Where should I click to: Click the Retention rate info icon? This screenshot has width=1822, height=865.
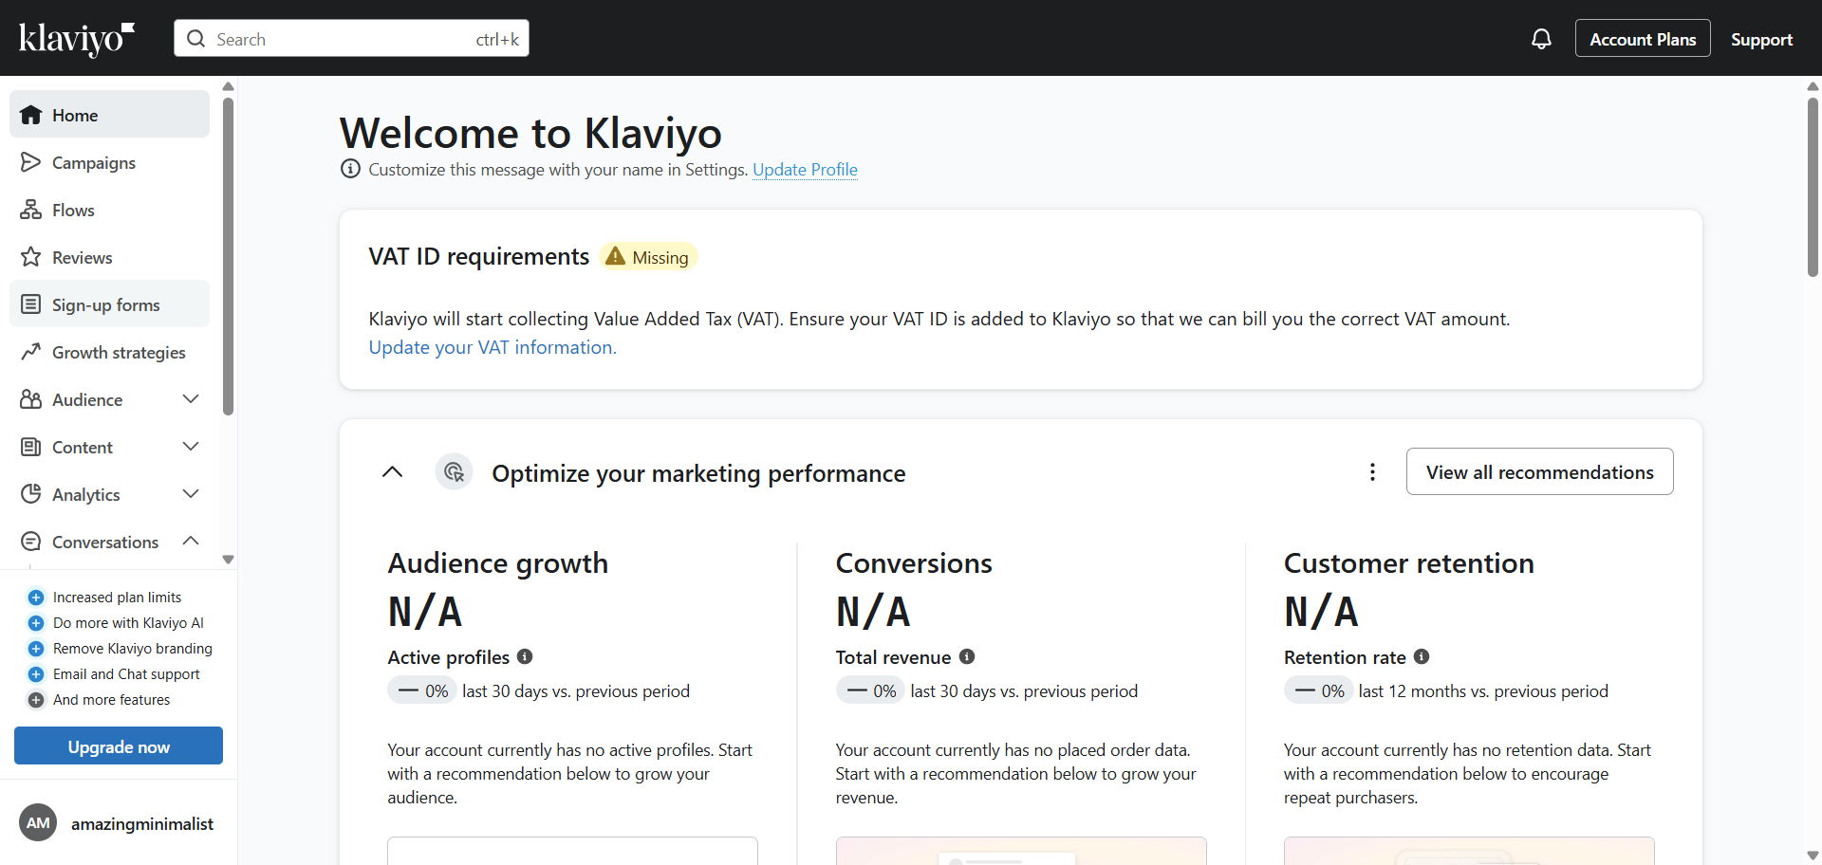[x=1422, y=656]
